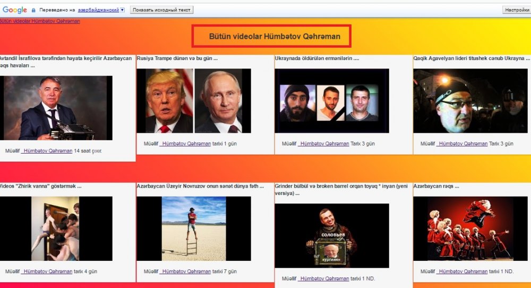531x288 pixels.
Task: Open the Настройки button
Action: point(517,10)
